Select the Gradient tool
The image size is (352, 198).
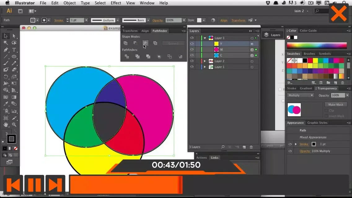pyautogui.click(x=14, y=97)
